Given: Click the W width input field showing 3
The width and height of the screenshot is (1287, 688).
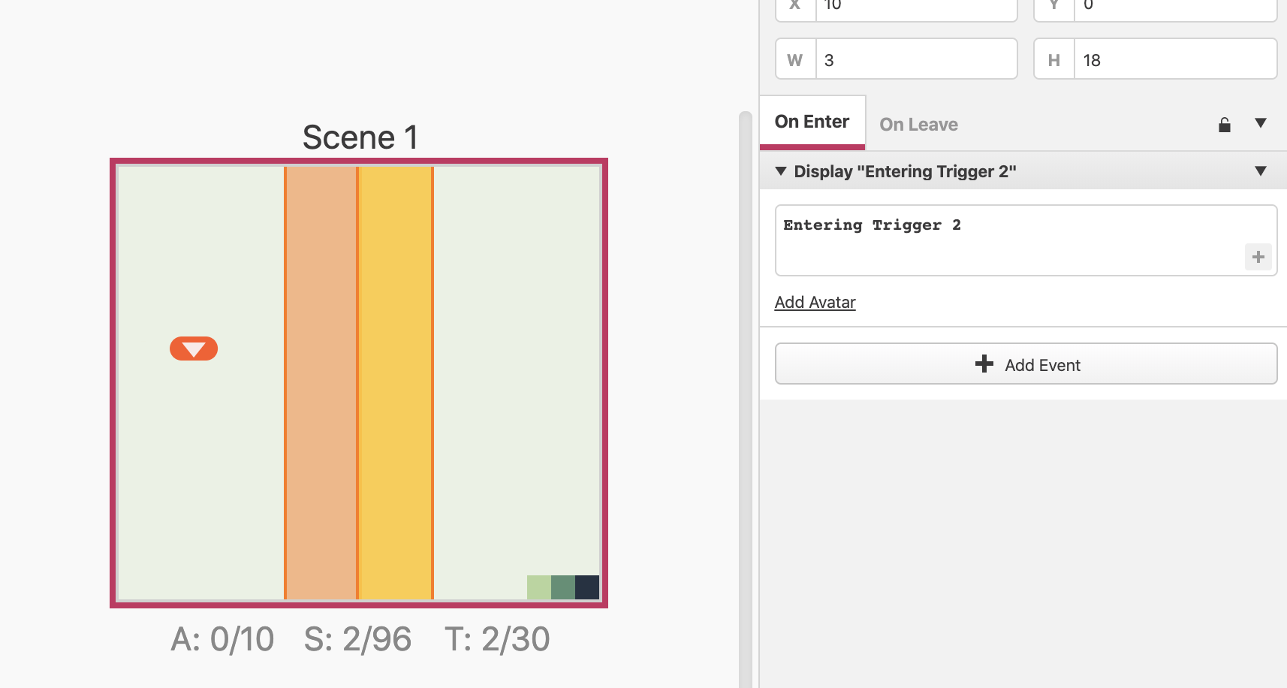Looking at the screenshot, I should point(916,59).
